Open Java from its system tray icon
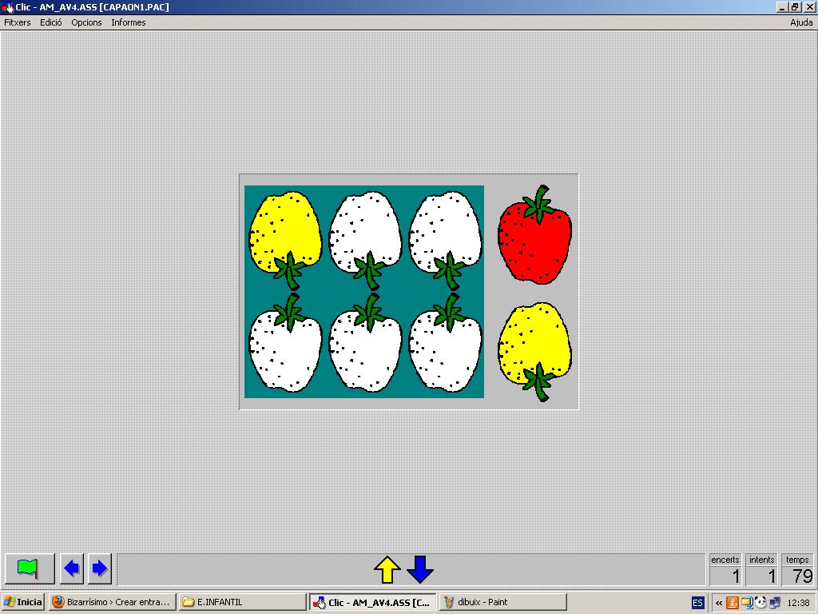This screenshot has height=614, width=818. (x=733, y=602)
